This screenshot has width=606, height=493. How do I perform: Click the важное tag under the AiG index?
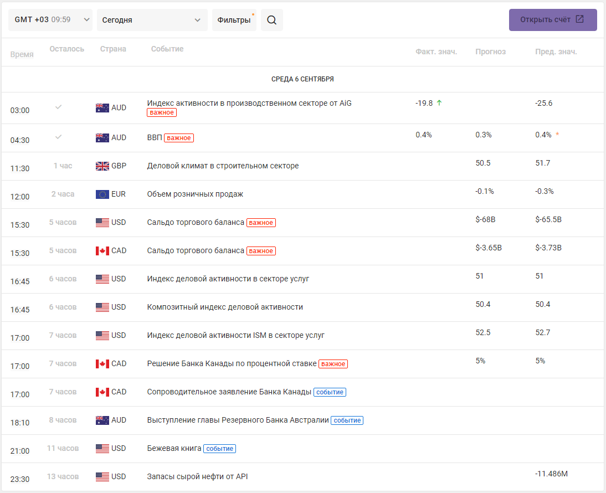point(162,112)
